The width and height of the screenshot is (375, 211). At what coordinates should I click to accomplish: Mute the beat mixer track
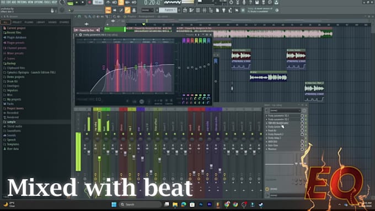(106, 134)
